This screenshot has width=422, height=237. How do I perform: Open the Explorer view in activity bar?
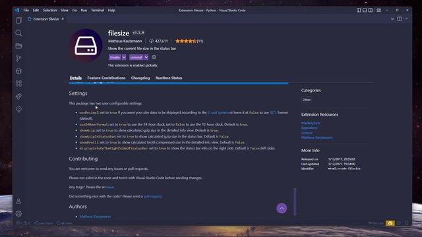[x=18, y=20]
